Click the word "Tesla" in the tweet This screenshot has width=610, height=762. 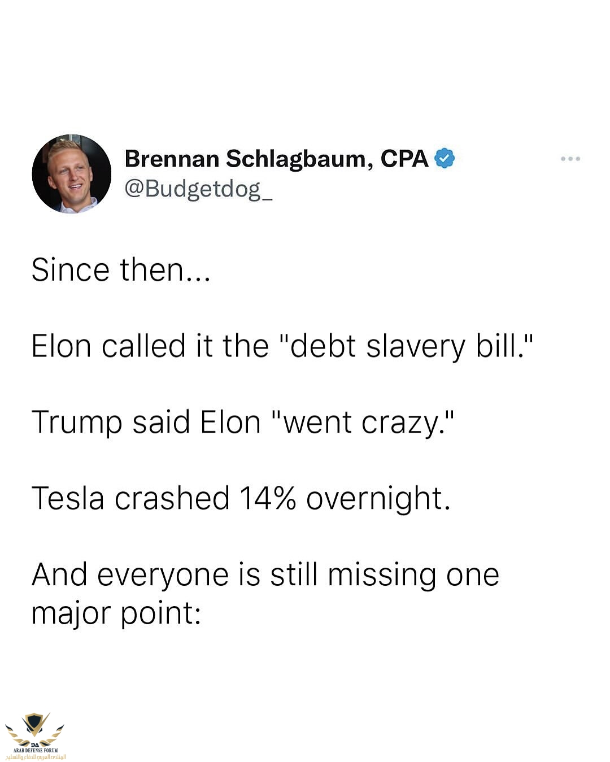68,498
